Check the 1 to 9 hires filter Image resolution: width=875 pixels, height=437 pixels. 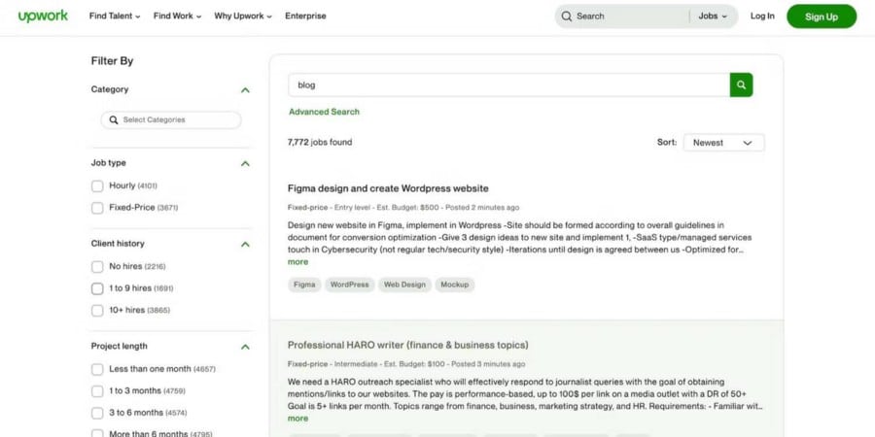[x=97, y=288]
